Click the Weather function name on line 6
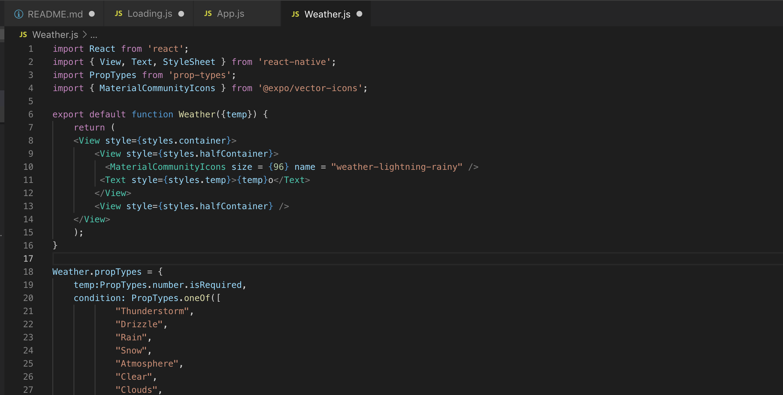 197,114
